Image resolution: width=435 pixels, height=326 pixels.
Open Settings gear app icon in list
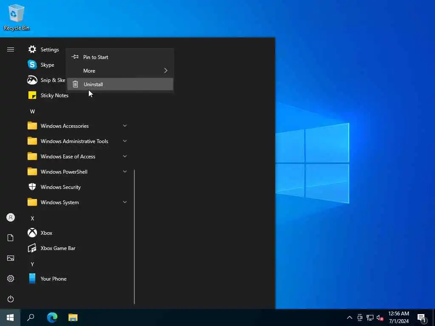32,49
